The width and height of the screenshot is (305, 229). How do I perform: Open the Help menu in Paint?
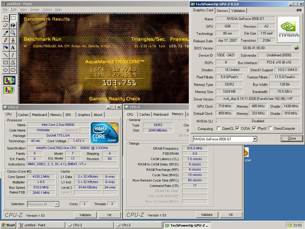(x=58, y=10)
